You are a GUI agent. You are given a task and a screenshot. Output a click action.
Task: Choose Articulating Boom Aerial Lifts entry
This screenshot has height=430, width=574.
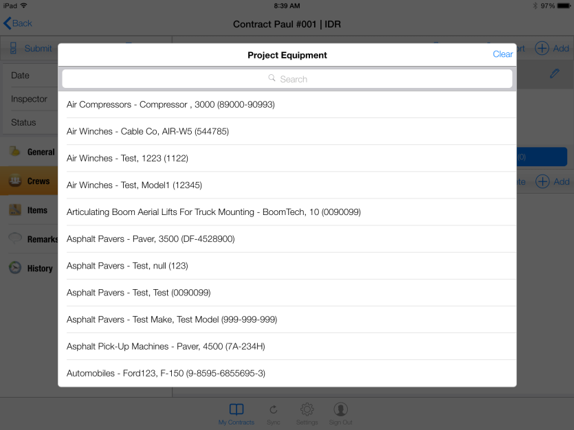287,212
